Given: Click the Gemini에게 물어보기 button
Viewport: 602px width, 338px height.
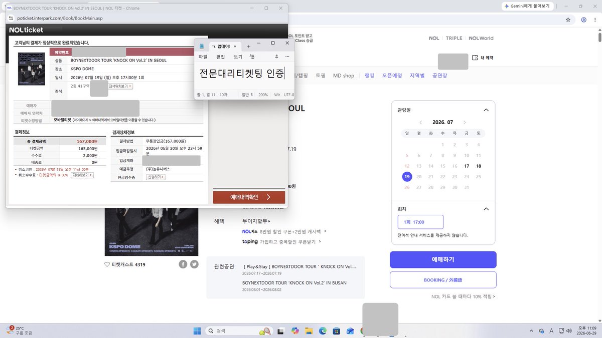Looking at the screenshot, I should coord(527,7).
